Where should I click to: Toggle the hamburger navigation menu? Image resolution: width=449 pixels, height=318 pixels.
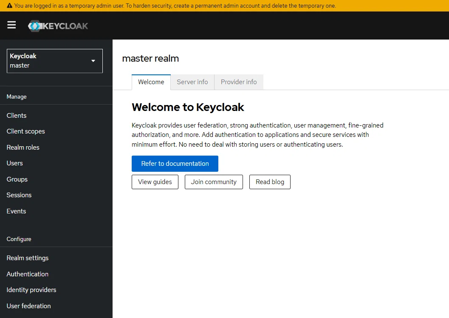[x=11, y=25]
